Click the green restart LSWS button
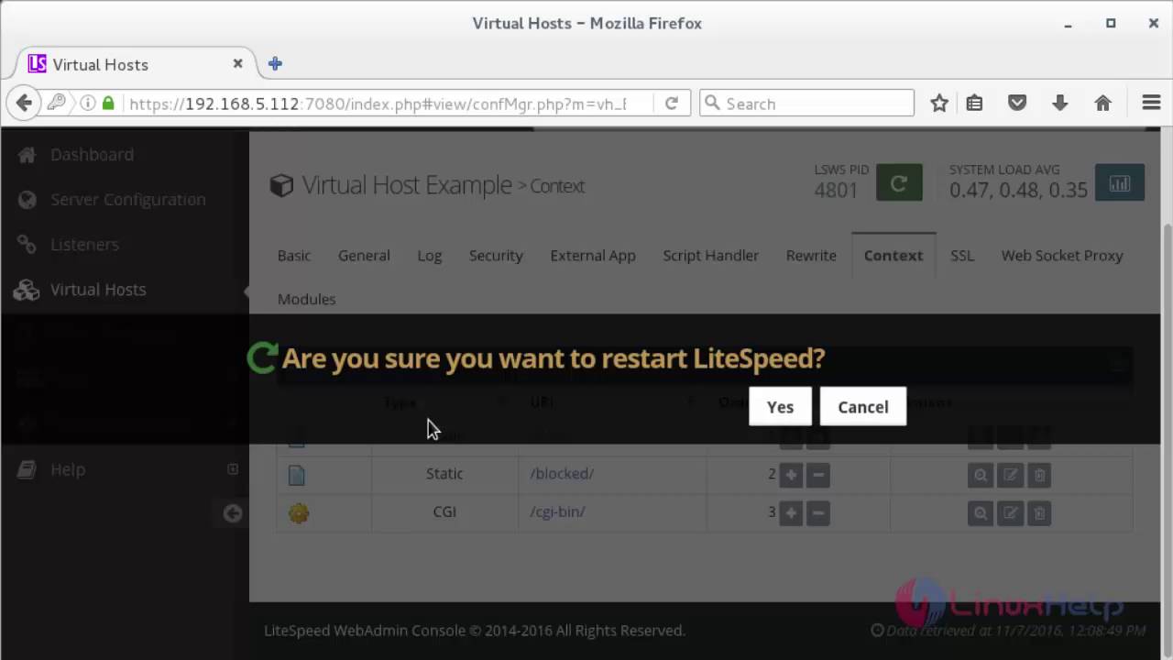The height and width of the screenshot is (660, 1173). pos(899,182)
